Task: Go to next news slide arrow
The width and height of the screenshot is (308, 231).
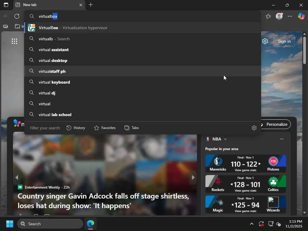Action: 193,177
